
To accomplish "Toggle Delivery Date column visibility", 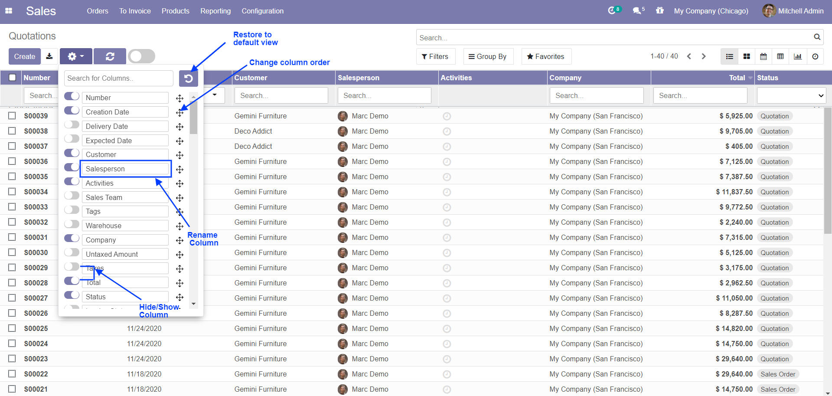I will 72,125.
